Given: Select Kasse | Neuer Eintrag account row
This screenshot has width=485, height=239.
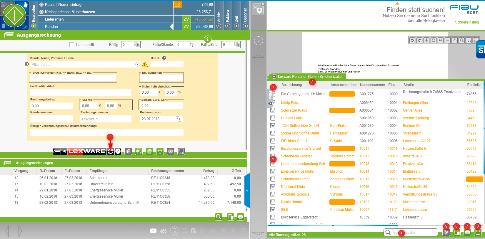Looking at the screenshot, I should coord(106,4).
